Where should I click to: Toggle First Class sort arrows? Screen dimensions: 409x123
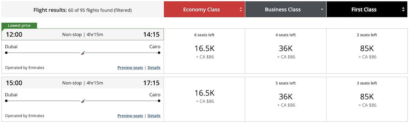[x=404, y=9]
